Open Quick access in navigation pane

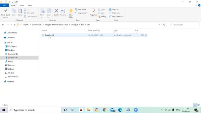(x=12, y=33)
